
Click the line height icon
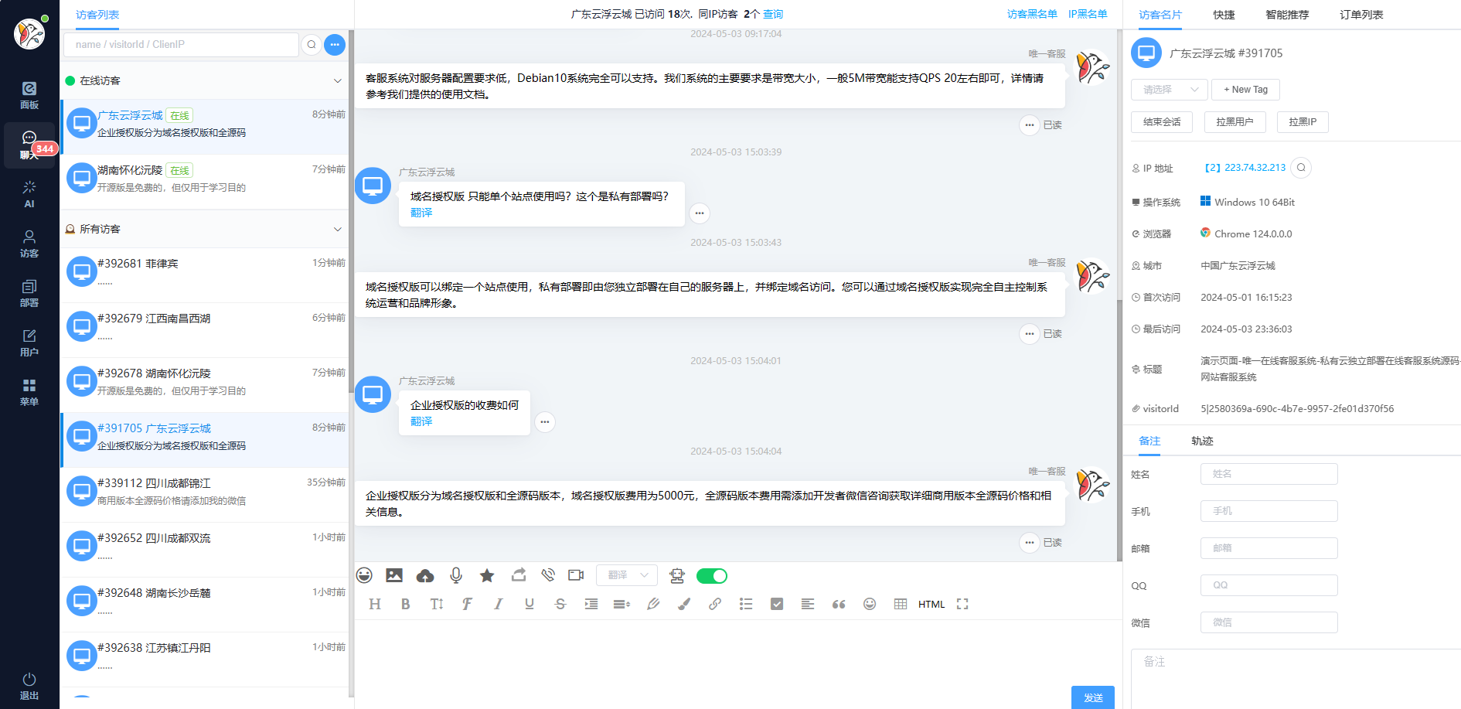[622, 604]
